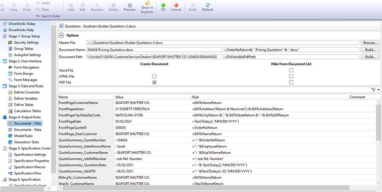Screen dimensions: 382x192
Task: Open Documents - Data
Action: tap(28, 129)
